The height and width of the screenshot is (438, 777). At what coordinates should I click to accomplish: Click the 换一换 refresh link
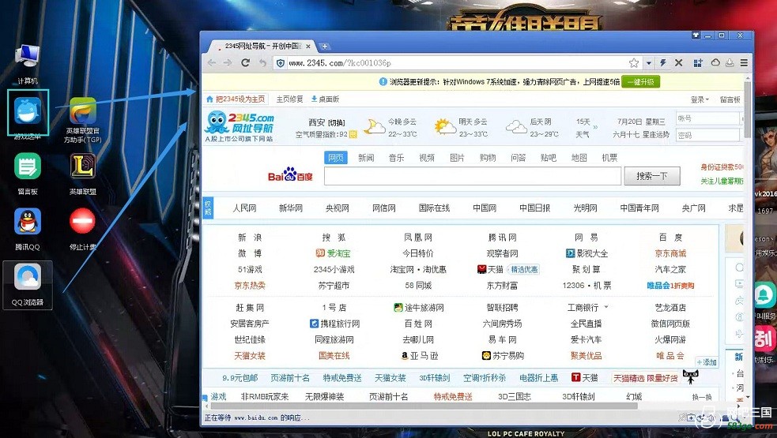tap(702, 397)
